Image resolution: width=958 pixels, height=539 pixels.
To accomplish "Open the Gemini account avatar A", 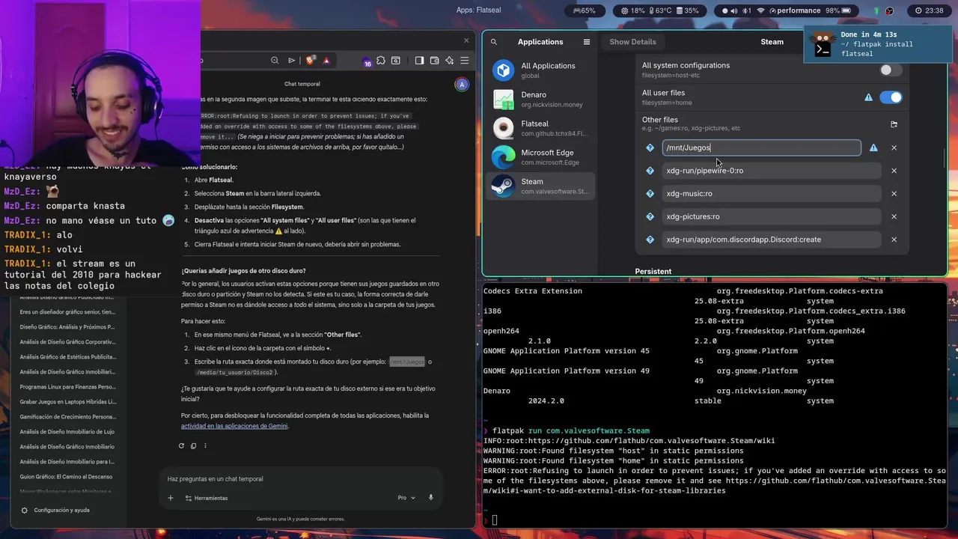I will (x=462, y=85).
